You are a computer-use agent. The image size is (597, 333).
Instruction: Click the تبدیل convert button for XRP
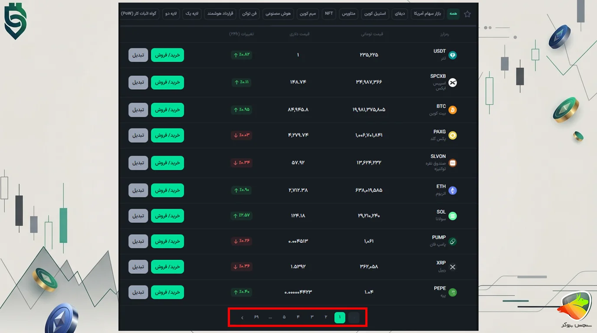[138, 267]
